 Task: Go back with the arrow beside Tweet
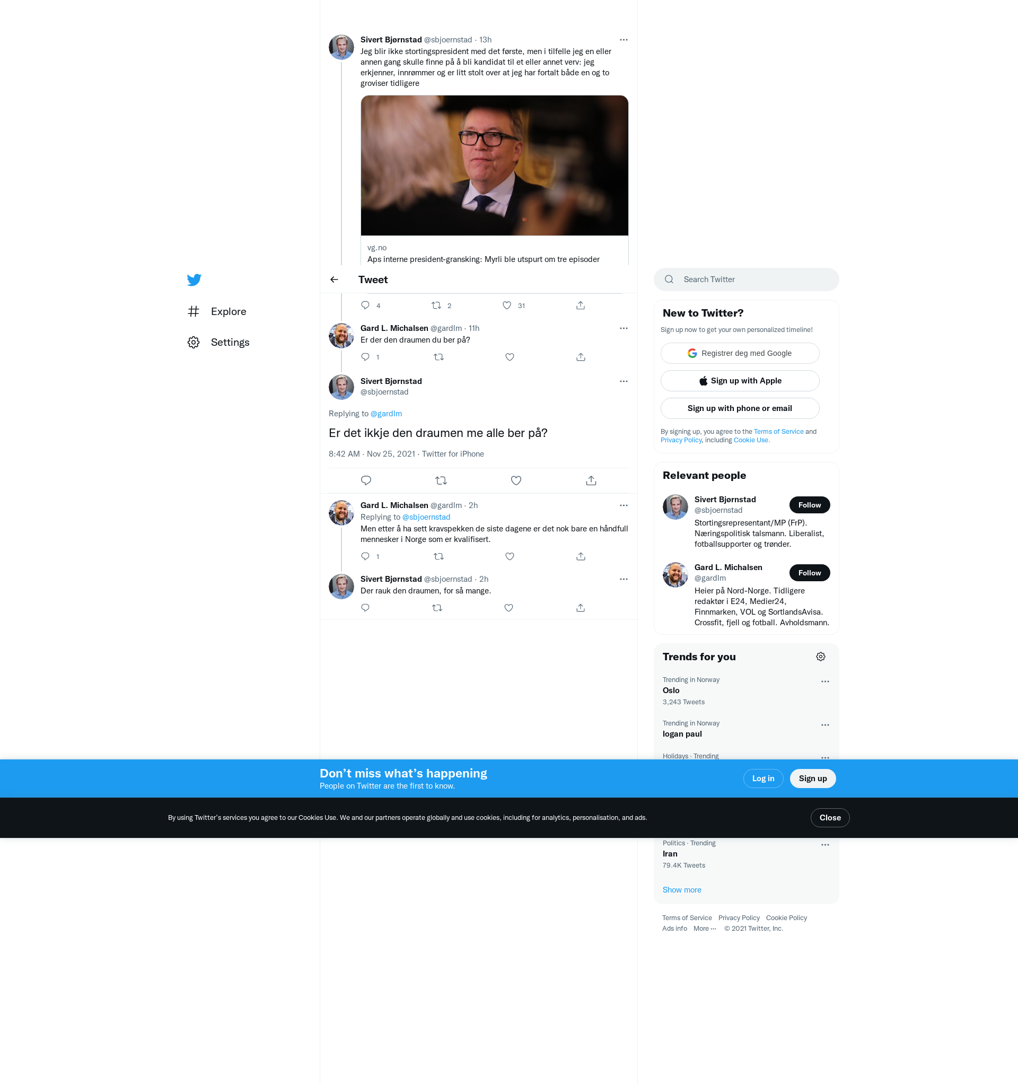tap(334, 279)
